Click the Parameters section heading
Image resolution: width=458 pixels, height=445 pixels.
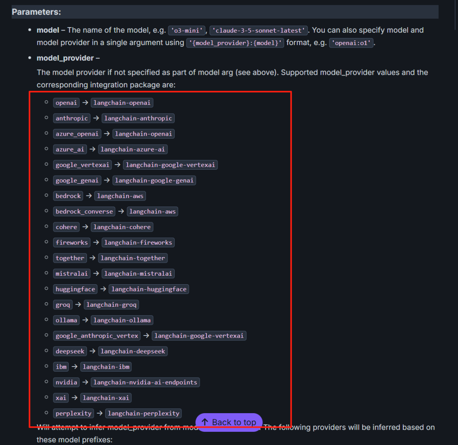(x=36, y=12)
